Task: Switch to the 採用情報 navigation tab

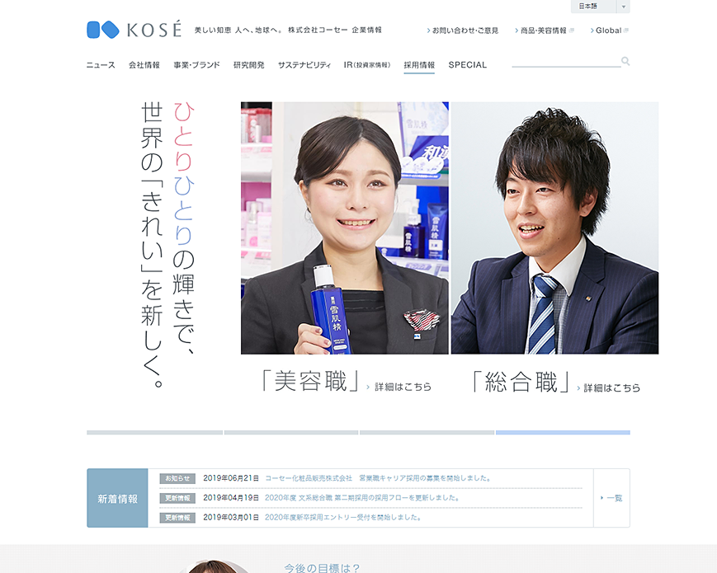Action: click(x=418, y=63)
